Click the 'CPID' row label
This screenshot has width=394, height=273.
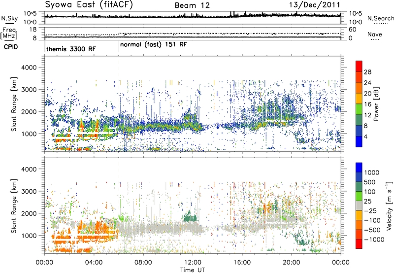coord(11,47)
